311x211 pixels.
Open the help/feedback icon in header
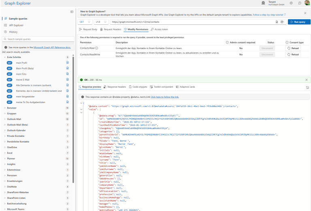click(x=300, y=3)
